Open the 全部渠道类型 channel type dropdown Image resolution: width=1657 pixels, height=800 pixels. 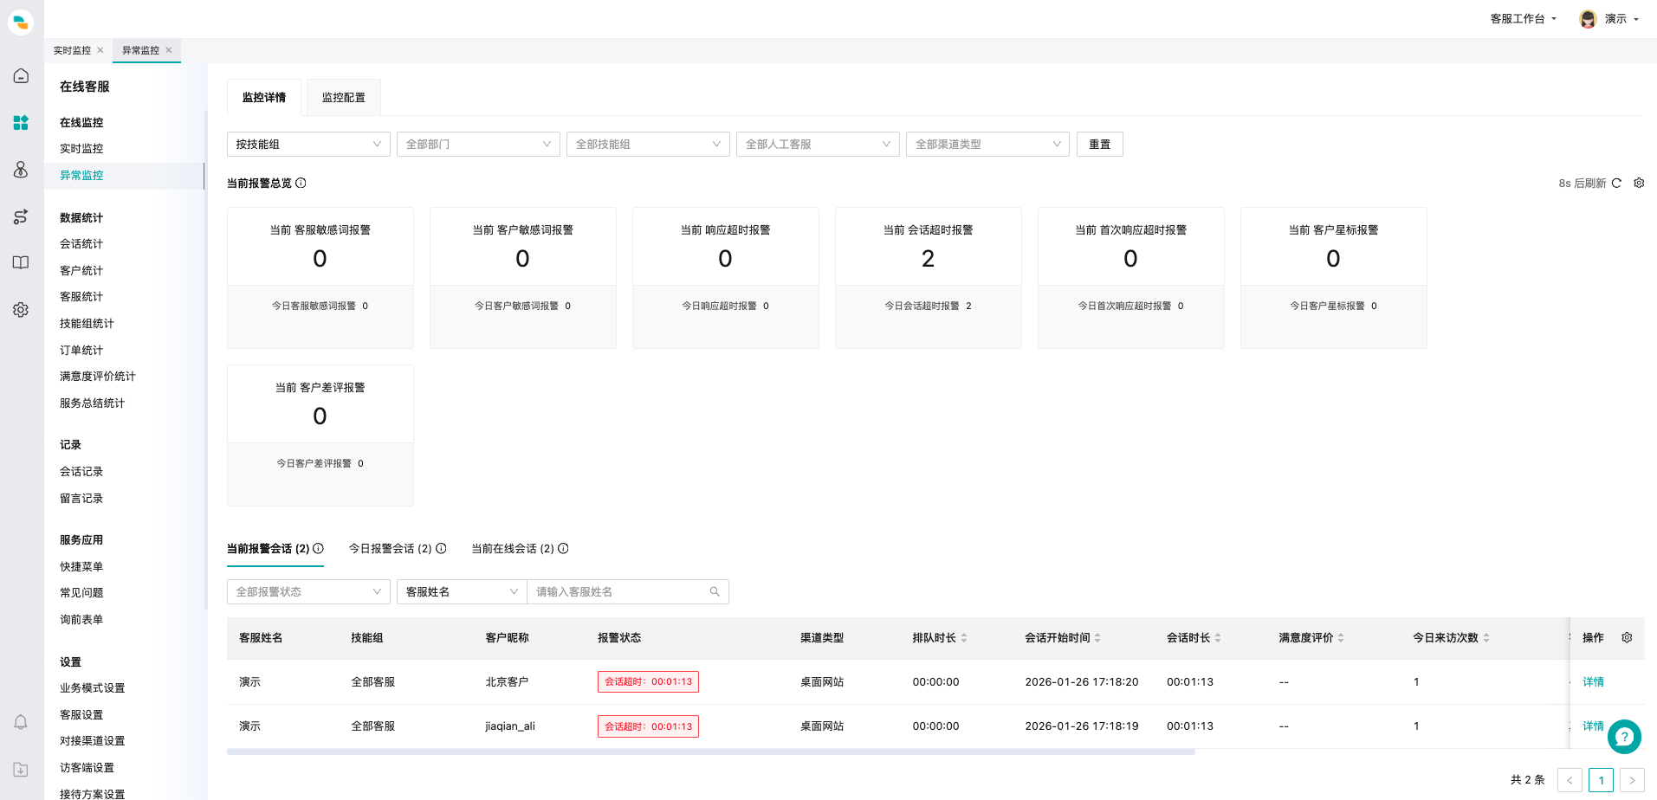coord(987,144)
